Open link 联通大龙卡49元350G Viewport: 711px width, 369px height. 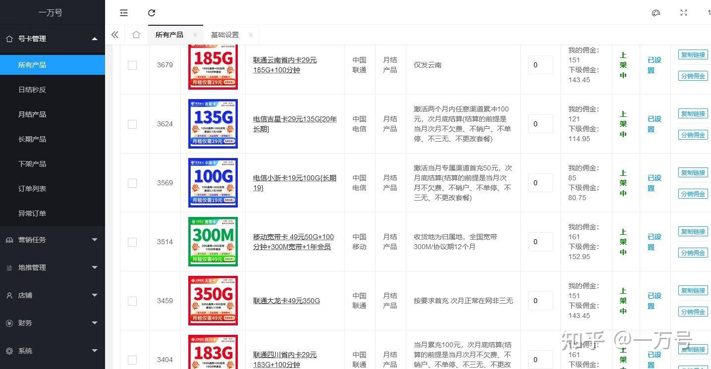[x=286, y=301]
